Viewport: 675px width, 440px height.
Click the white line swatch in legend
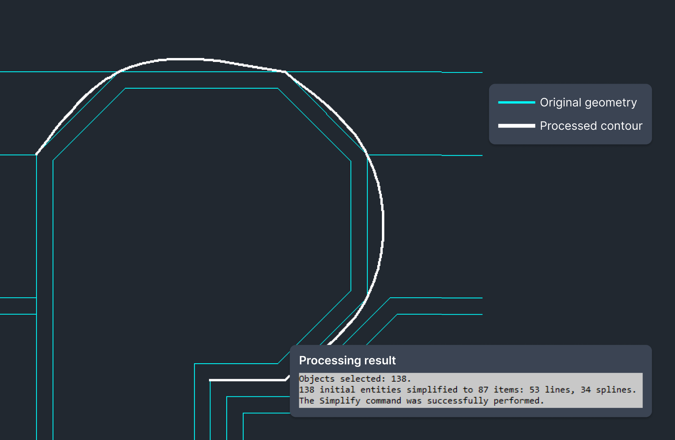pyautogui.click(x=517, y=126)
